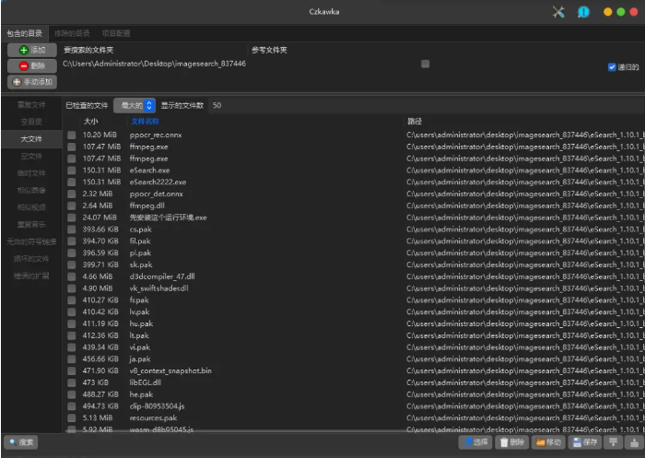Select the pl.pak file name
The height and width of the screenshot is (458, 645).
tap(140, 253)
